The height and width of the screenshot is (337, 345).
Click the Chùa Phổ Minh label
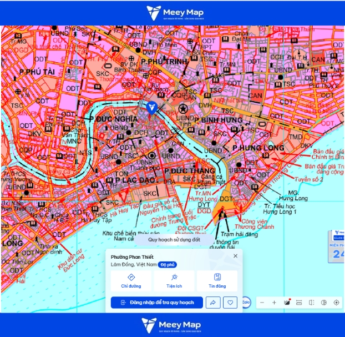coord(165,42)
